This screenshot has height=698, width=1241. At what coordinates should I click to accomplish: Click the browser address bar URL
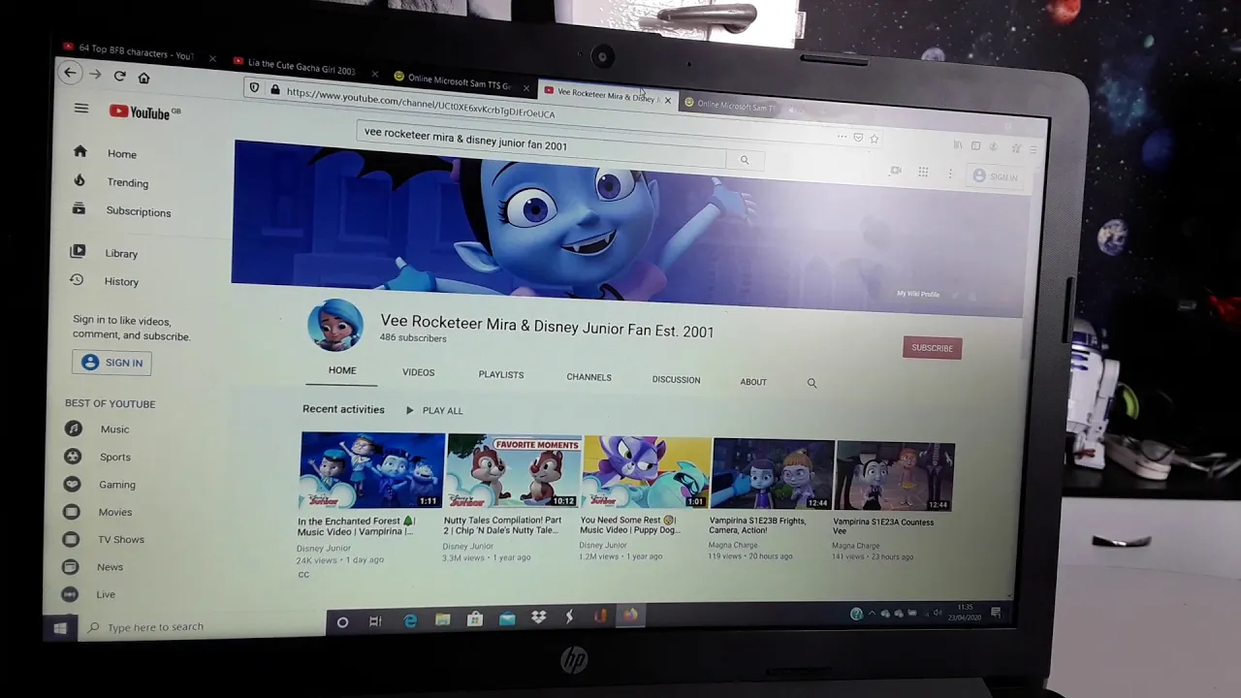pos(421,104)
